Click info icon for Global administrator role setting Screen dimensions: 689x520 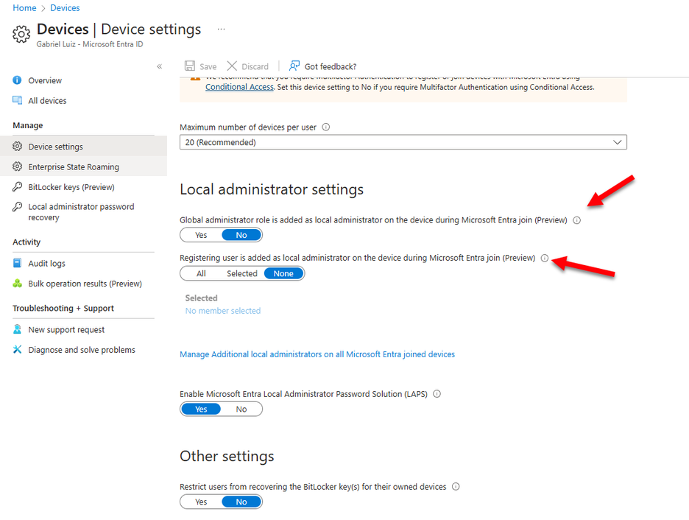click(576, 220)
